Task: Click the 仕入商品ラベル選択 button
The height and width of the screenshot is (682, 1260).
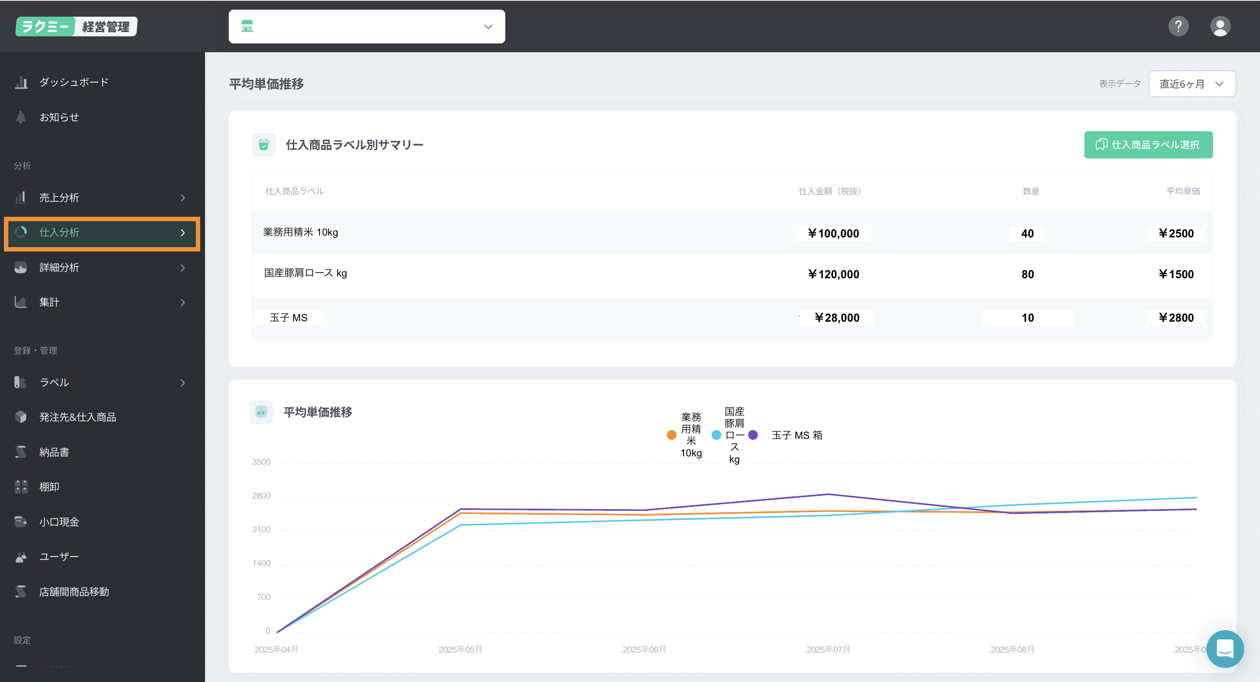Action: 1148,145
